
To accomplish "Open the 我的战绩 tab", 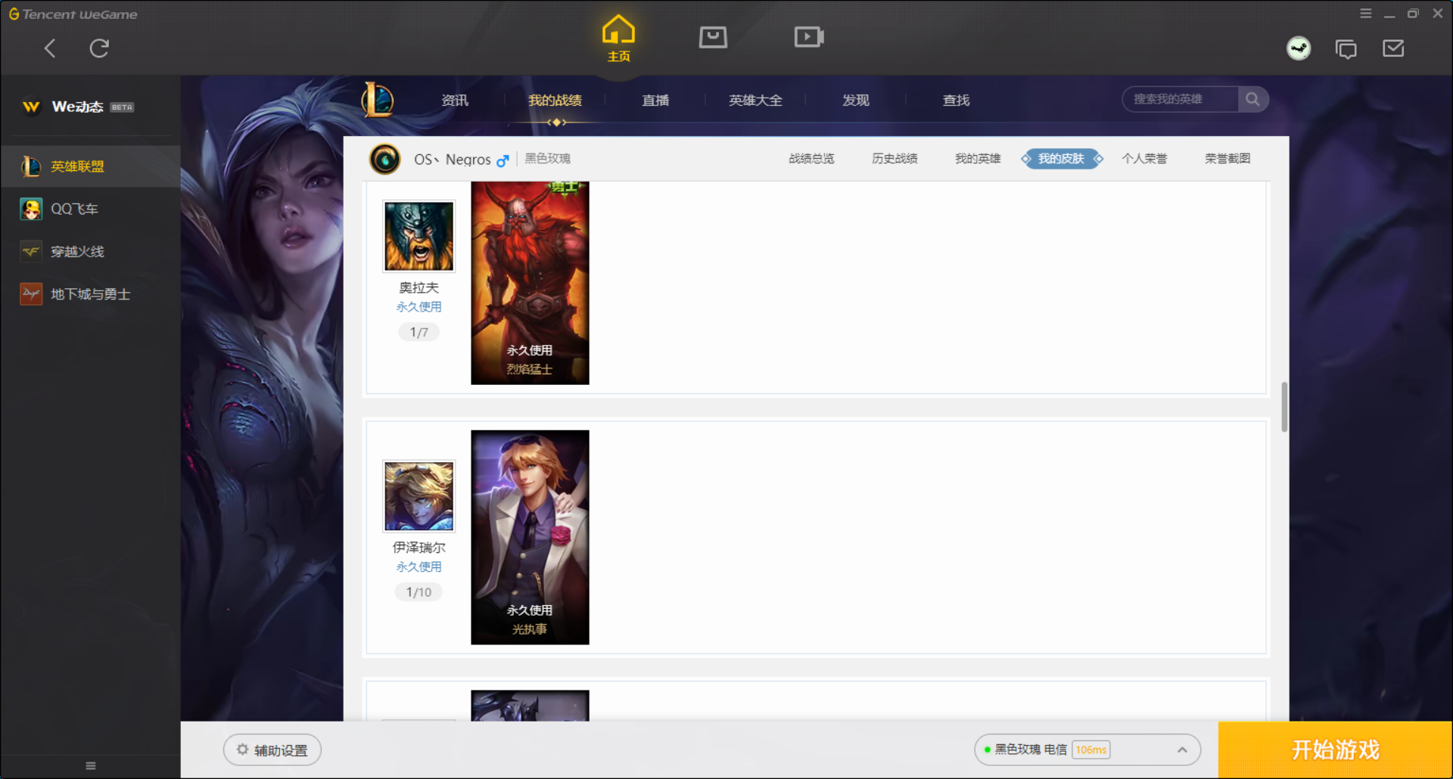I will (555, 100).
